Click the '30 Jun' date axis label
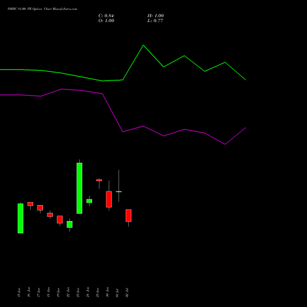Image resolution: width=307 pixels, height=307 pixels. (107, 292)
